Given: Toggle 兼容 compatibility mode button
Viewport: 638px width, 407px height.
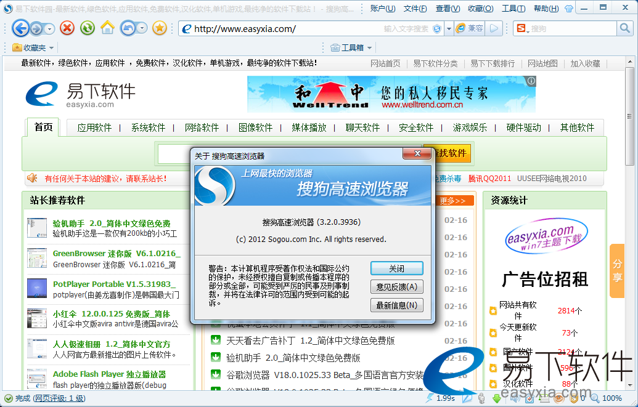Looking at the screenshot, I should pyautogui.click(x=470, y=28).
